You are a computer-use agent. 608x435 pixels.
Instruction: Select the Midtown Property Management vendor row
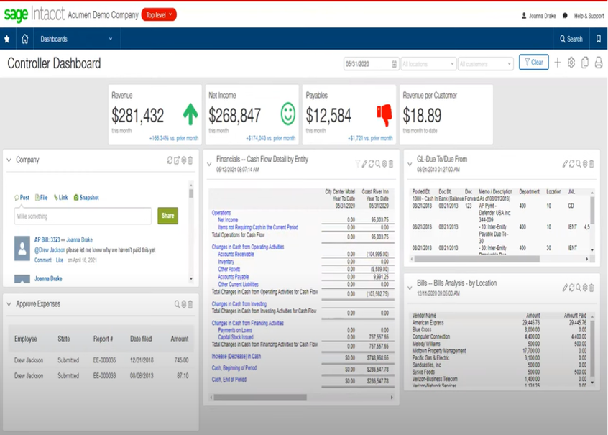coord(499,351)
